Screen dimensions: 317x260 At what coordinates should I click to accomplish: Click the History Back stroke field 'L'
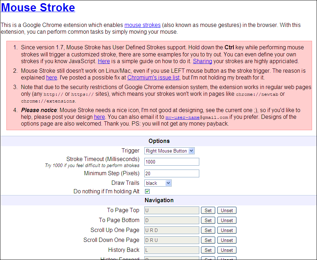(x=172, y=250)
